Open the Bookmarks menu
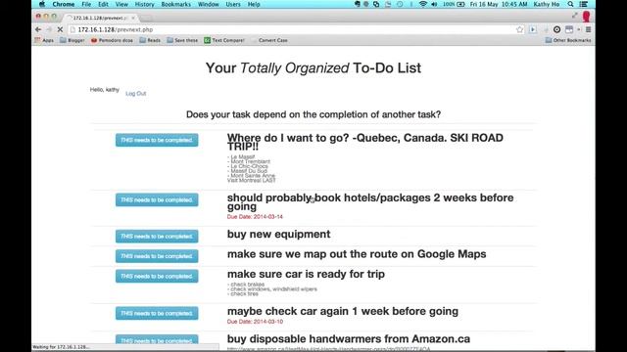 tap(176, 4)
